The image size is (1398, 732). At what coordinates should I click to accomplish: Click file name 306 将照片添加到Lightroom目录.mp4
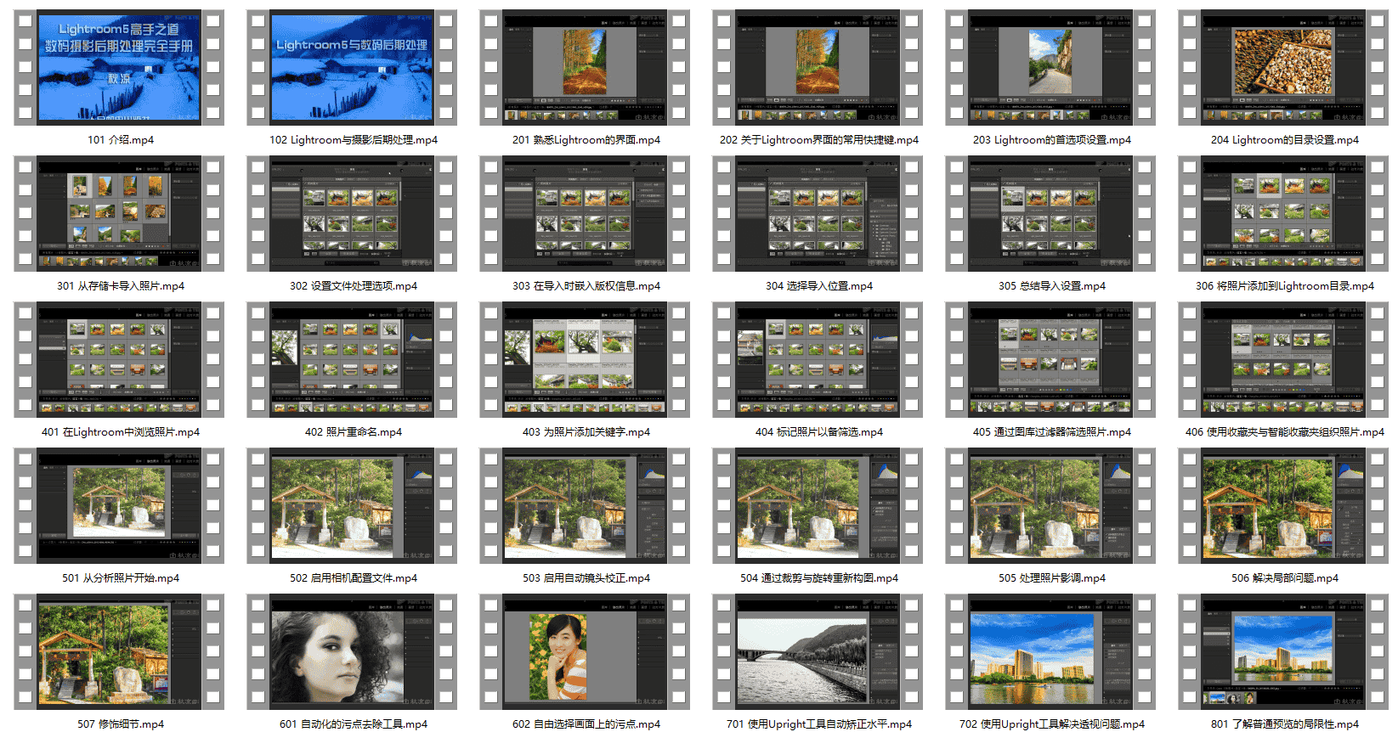(1284, 286)
